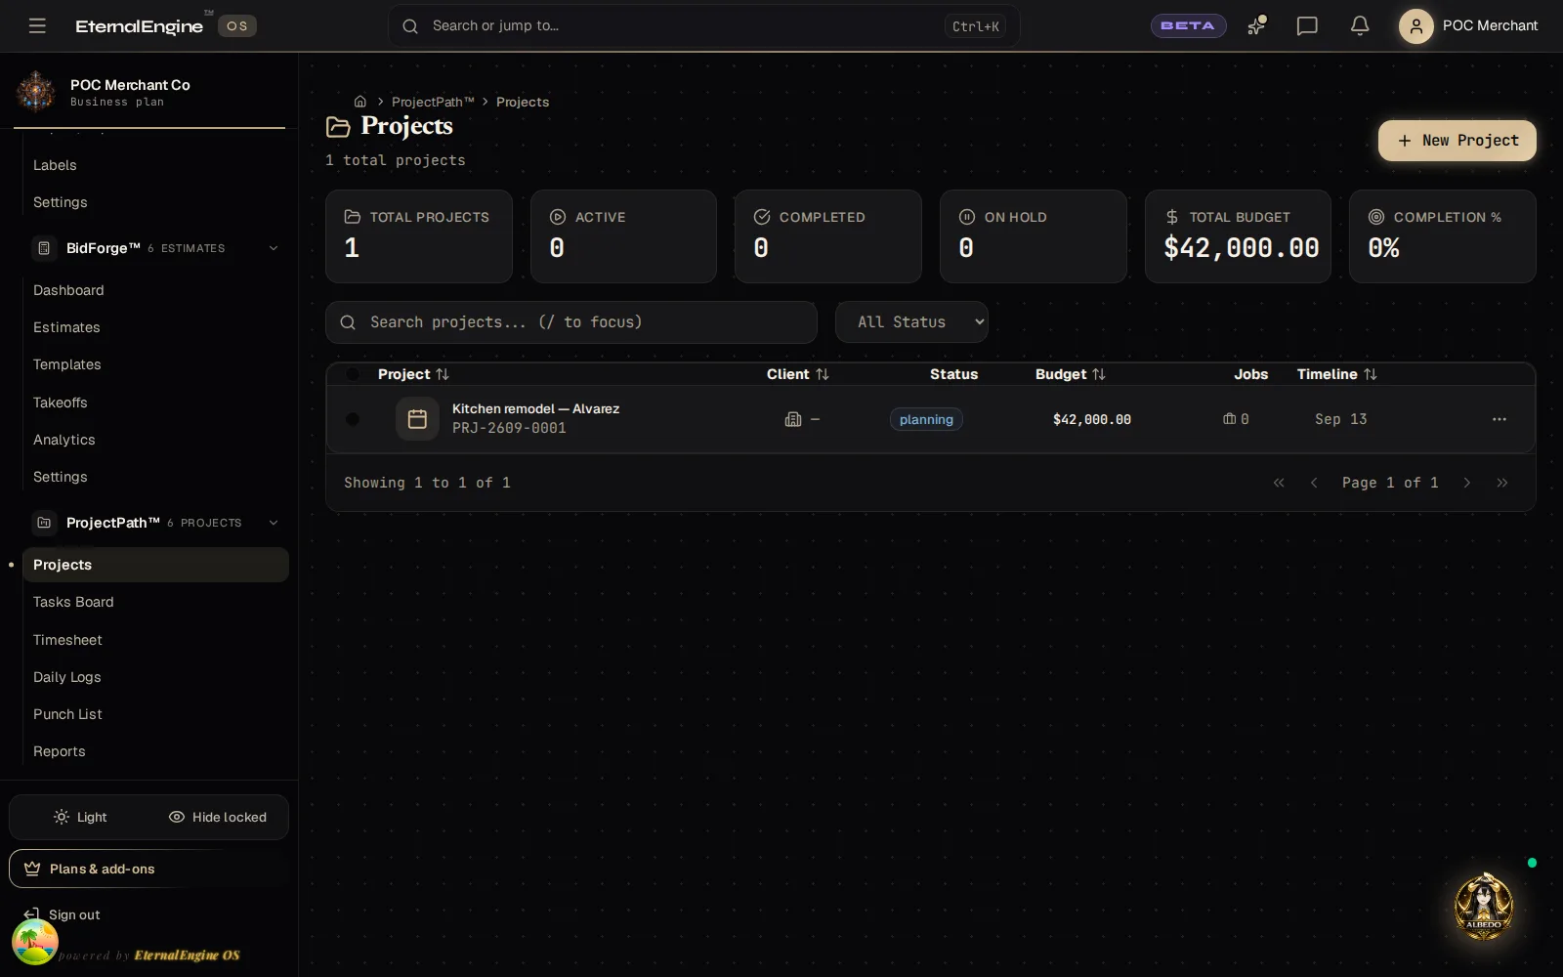1563x977 pixels.
Task: Open Punch List in sidebar
Action: coord(155,714)
